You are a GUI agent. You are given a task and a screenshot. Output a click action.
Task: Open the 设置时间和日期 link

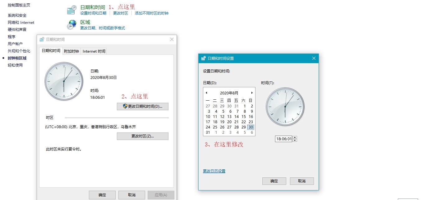[93, 13]
